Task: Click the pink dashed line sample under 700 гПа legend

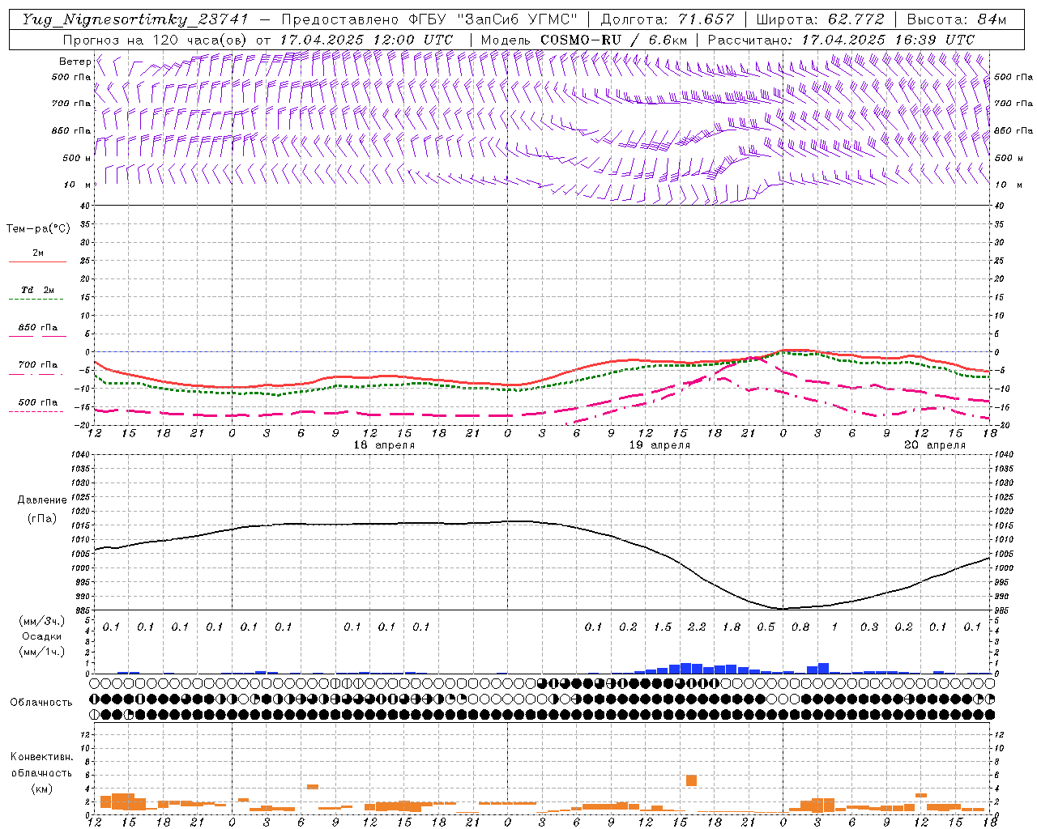Action: point(36,374)
